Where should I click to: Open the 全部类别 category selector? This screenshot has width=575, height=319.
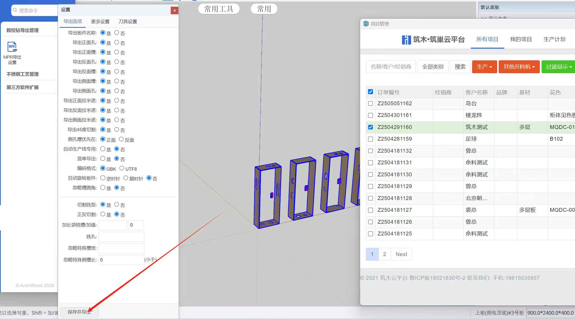click(433, 67)
